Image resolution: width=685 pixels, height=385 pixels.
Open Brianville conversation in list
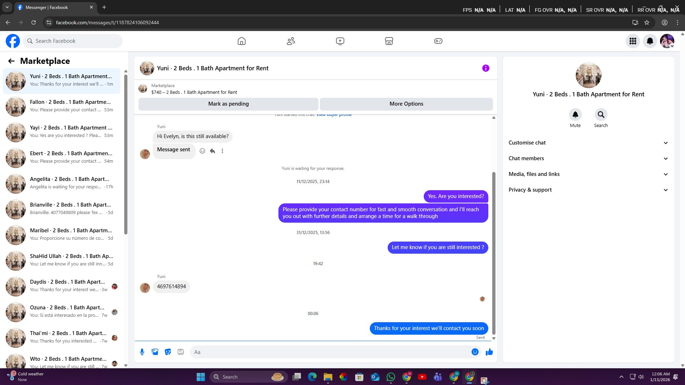click(61, 209)
